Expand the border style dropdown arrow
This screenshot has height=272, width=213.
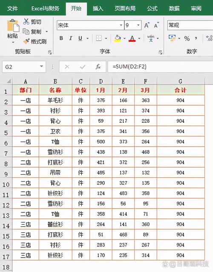point(106,38)
